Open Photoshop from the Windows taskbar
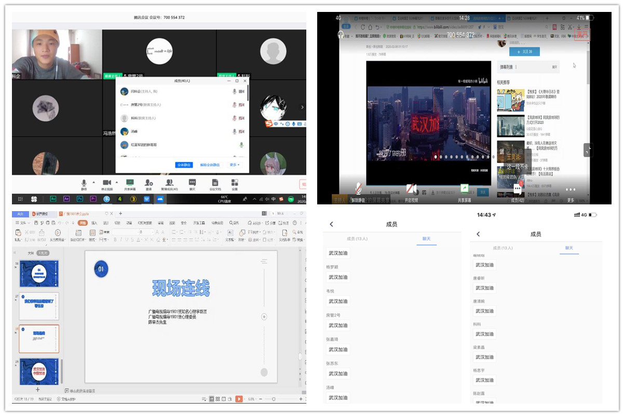624x416 pixels. [x=80, y=199]
